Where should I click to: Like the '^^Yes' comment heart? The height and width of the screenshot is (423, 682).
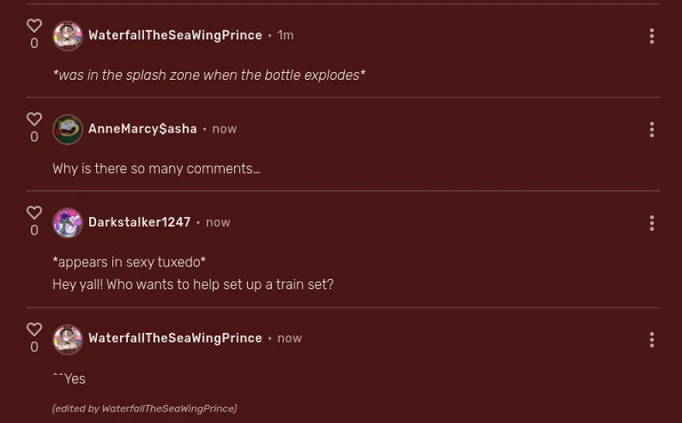pyautogui.click(x=34, y=329)
